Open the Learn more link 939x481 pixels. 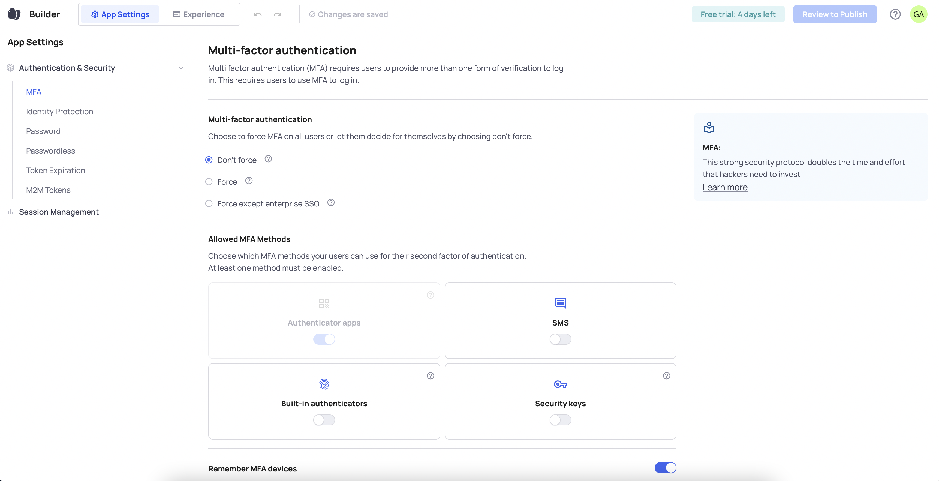point(725,187)
